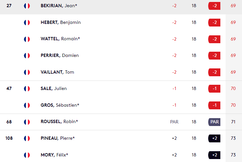Click the French flag beside VAILLANT, Tom
The height and width of the screenshot is (162, 242).
coord(27,72)
